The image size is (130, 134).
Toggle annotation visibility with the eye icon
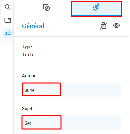click(x=116, y=26)
